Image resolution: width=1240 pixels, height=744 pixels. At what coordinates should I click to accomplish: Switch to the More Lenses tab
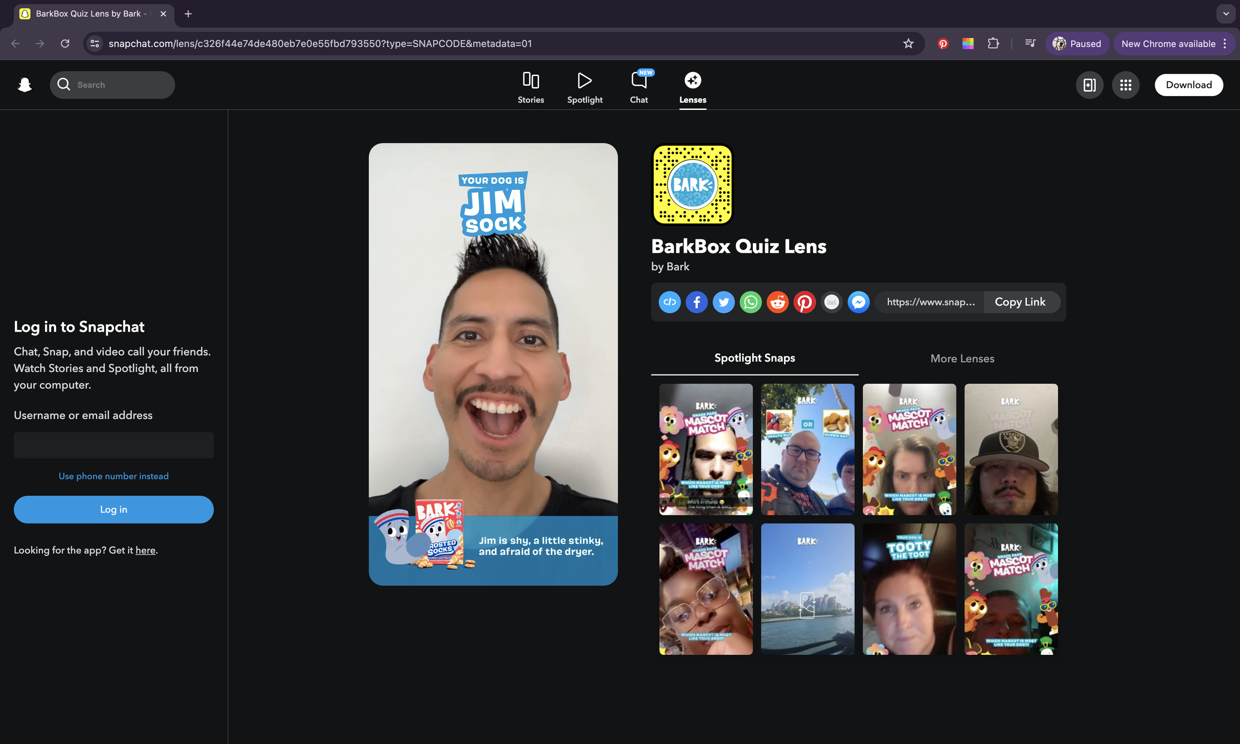coord(962,358)
